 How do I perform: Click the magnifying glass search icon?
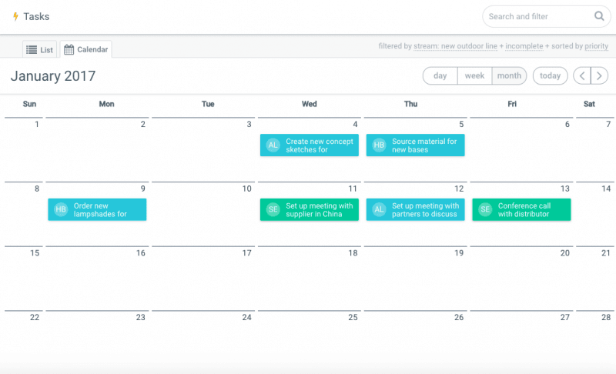click(x=599, y=16)
